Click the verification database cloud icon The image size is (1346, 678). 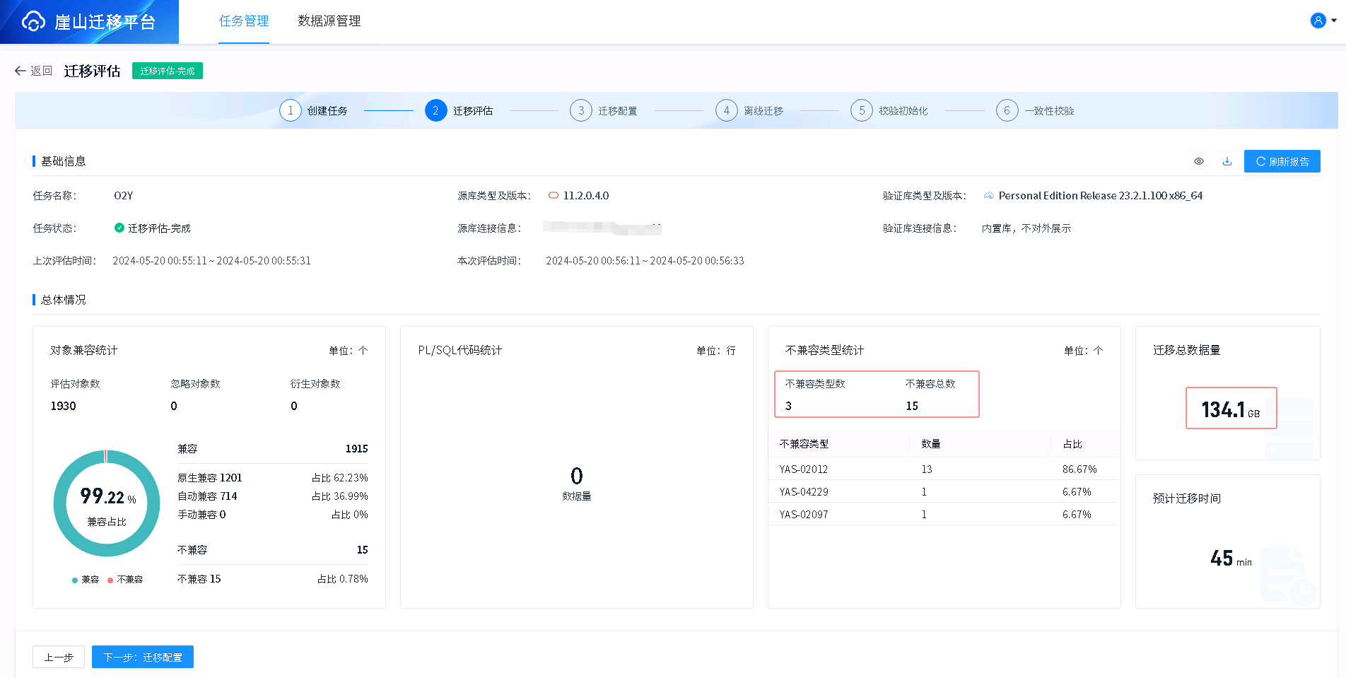989,196
